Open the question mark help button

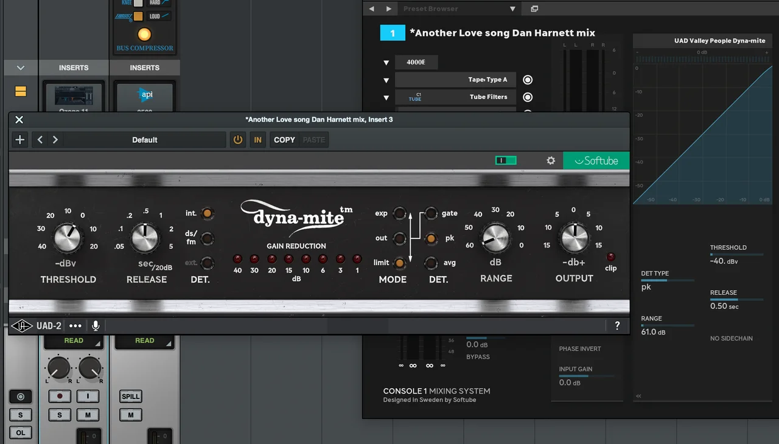[617, 325]
